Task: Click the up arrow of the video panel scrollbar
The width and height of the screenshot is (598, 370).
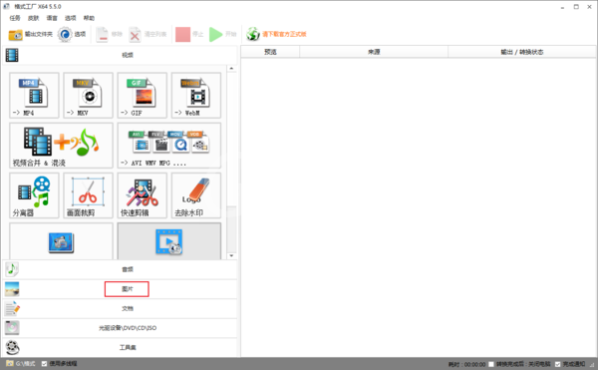Action: [231, 69]
